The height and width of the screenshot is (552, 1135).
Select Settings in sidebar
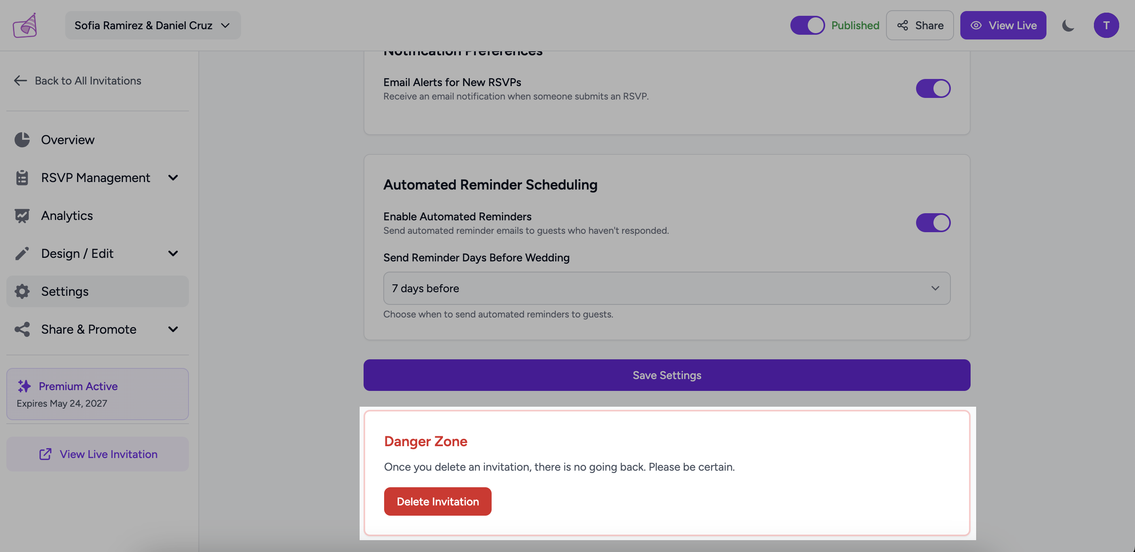97,291
